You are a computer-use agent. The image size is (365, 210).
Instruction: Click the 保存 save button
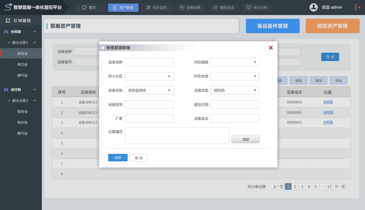pos(118,158)
